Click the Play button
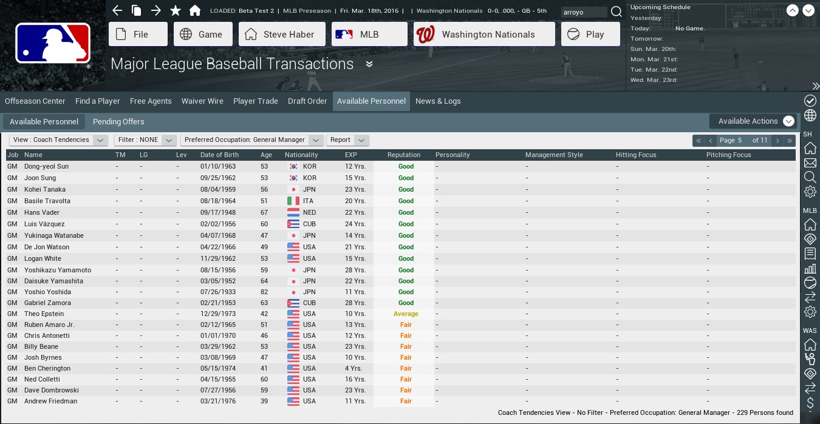 coord(590,35)
